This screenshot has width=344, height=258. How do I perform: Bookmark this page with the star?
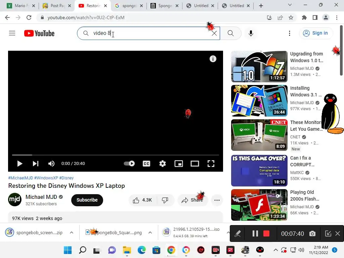(291, 17)
